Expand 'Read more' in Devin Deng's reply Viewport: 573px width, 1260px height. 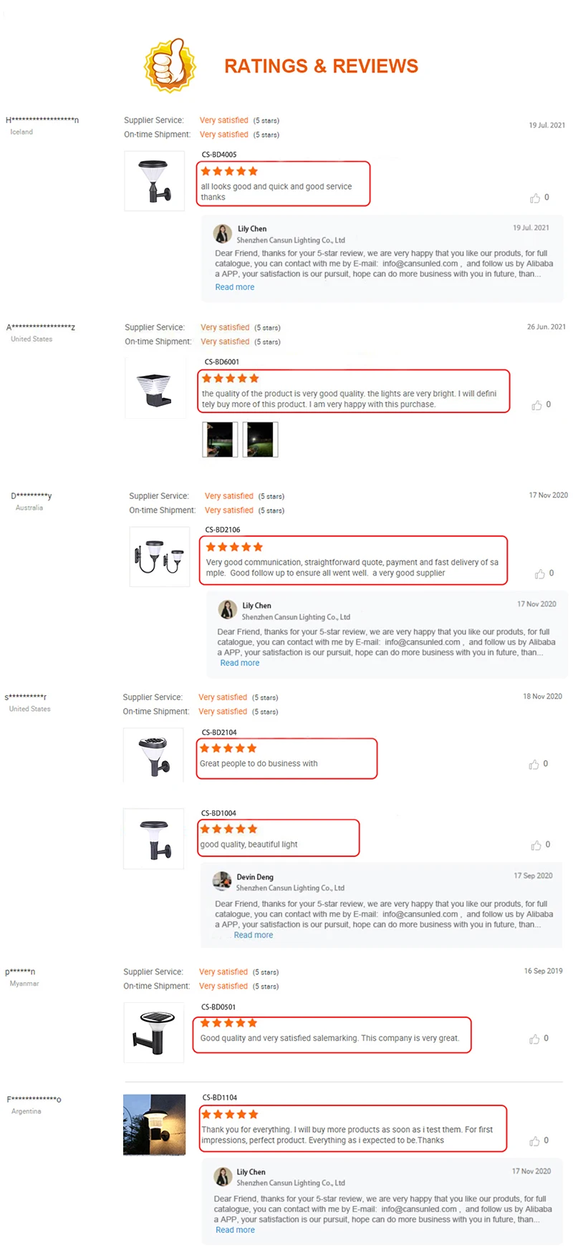(x=254, y=935)
